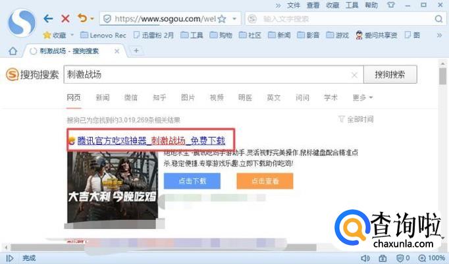Click the Sogou browser logo

coord(22,23)
